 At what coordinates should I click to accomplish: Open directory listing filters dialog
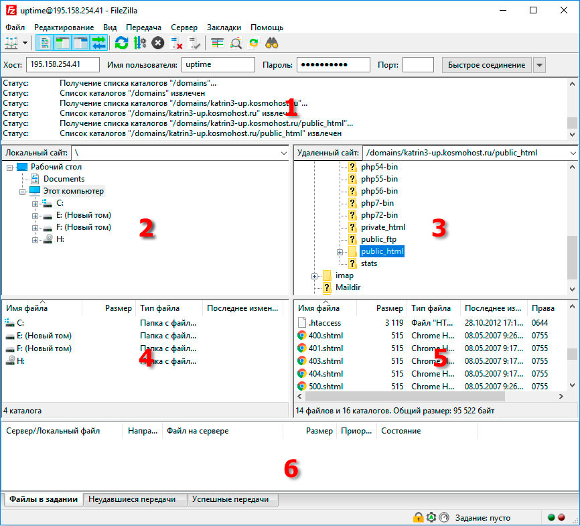coord(218,43)
